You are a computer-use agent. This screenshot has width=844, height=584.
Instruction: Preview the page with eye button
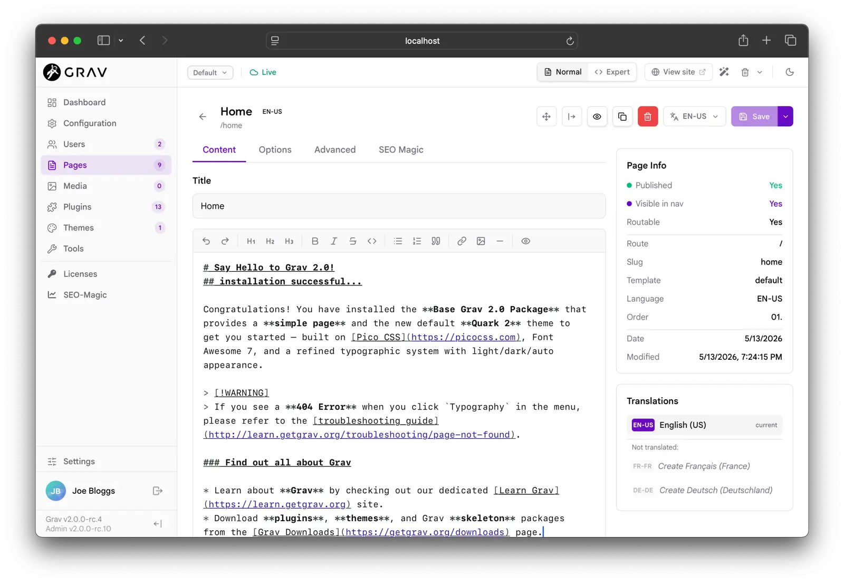click(x=597, y=117)
